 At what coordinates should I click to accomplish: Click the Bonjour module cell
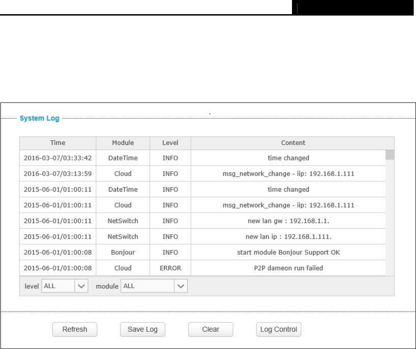(x=123, y=252)
